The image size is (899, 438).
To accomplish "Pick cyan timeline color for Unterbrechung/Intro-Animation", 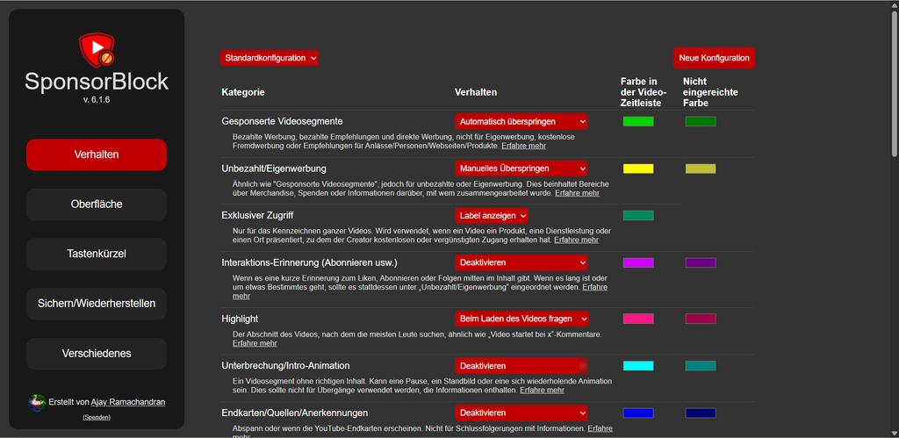I will 638,366.
